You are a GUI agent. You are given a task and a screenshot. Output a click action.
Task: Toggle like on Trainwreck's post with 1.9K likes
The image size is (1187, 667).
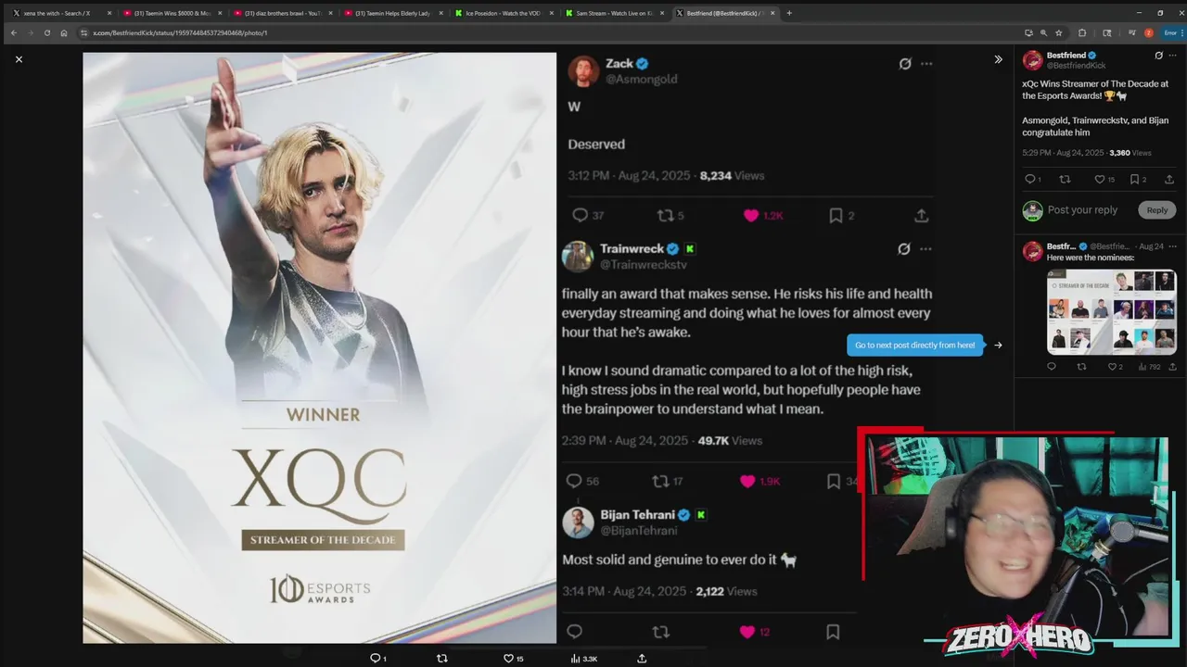point(747,481)
